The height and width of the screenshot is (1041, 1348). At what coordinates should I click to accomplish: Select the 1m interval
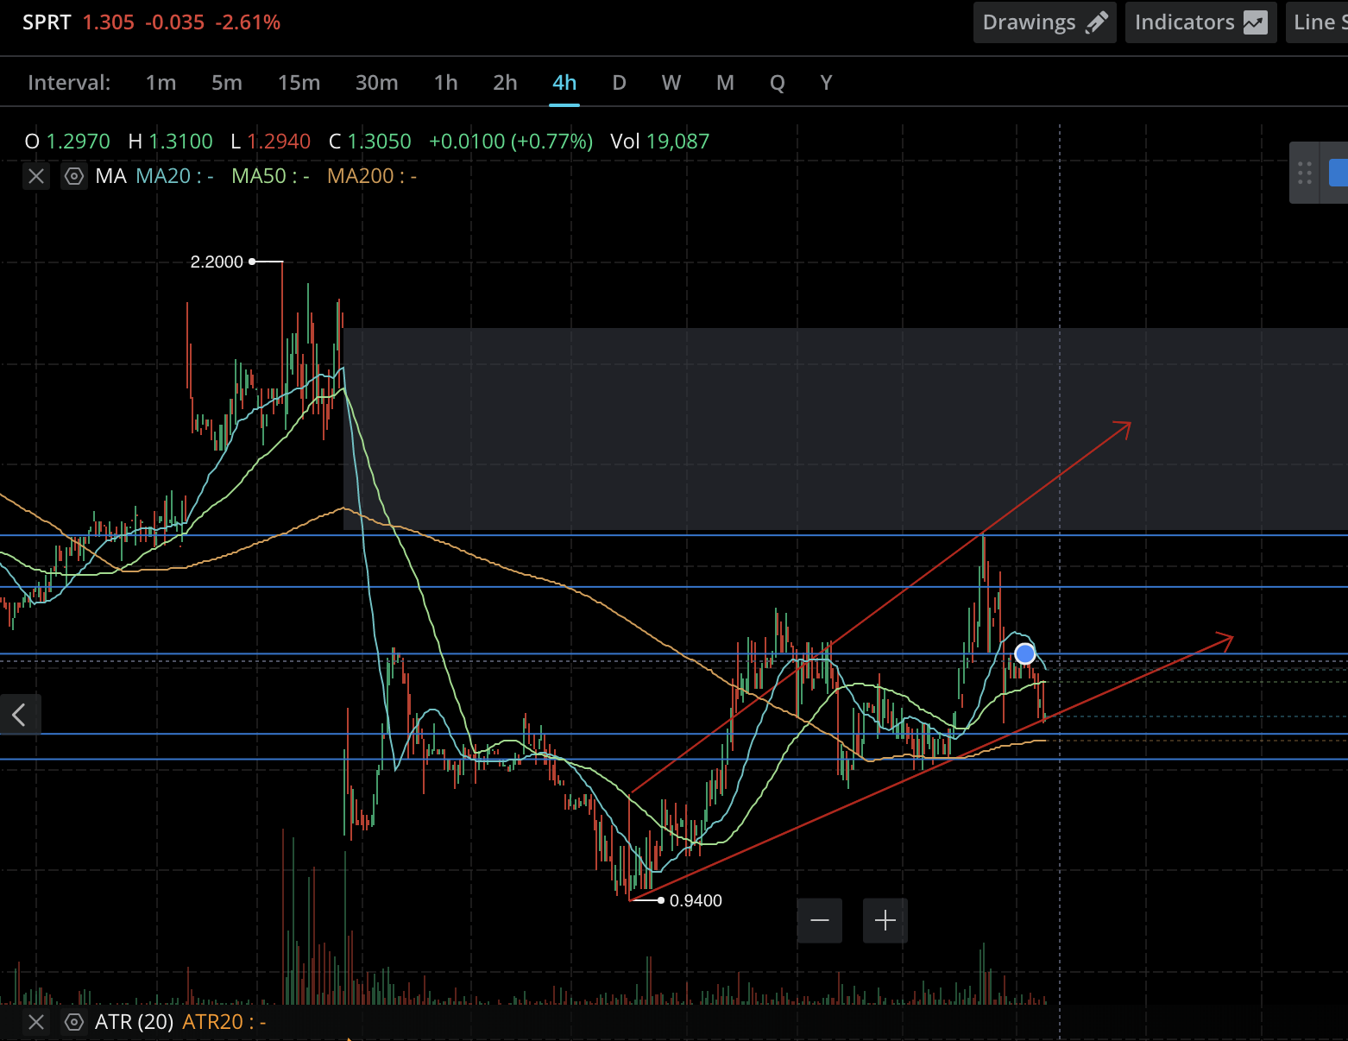(x=161, y=83)
